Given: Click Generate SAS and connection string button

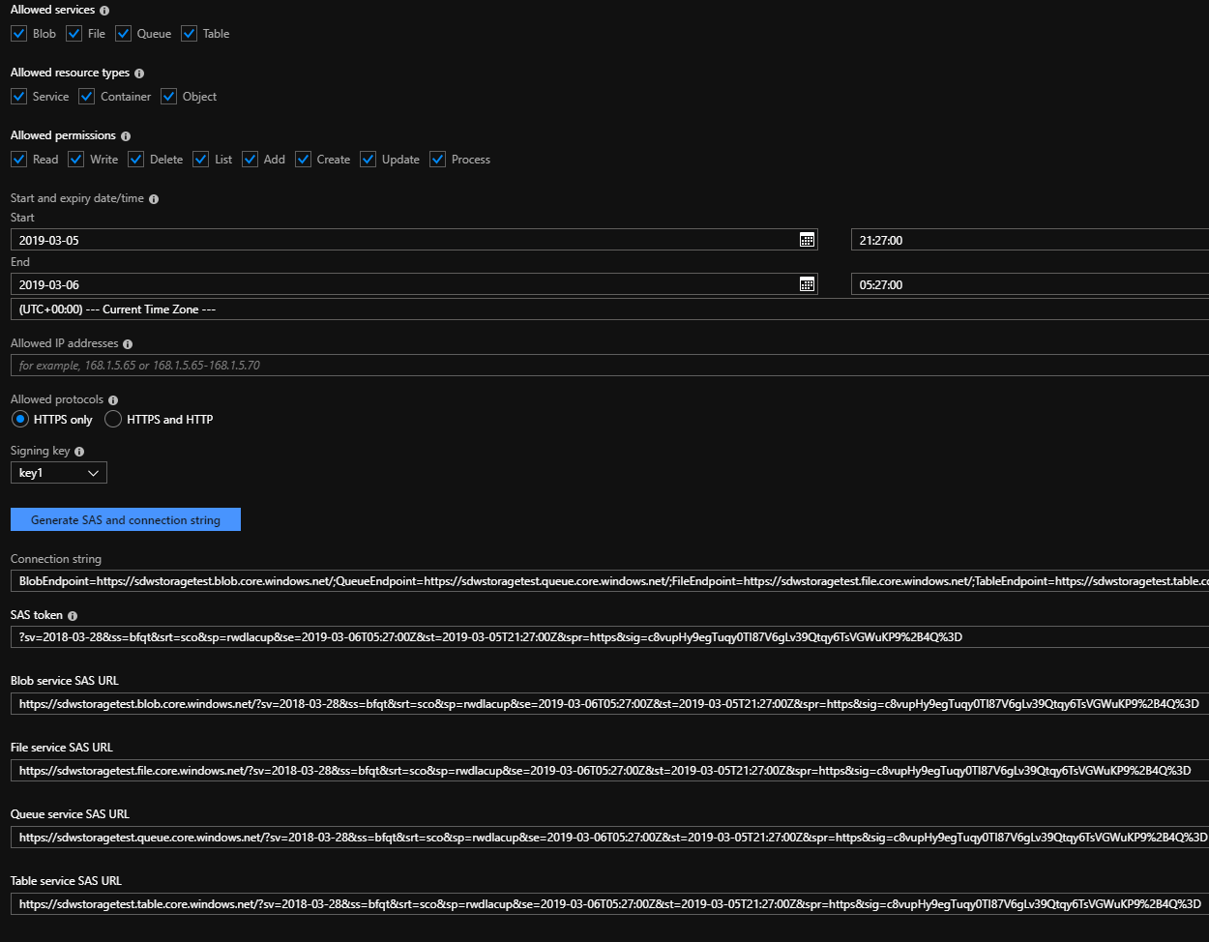Looking at the screenshot, I should pos(126,519).
